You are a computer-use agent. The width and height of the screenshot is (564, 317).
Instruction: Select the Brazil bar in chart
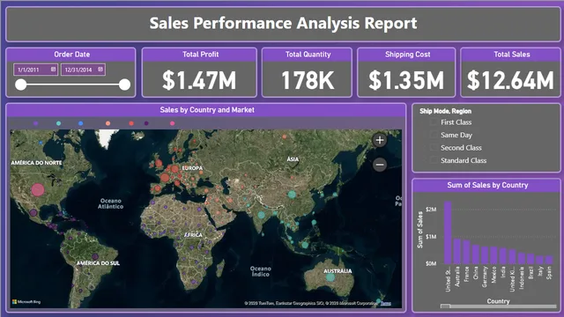[531, 259]
